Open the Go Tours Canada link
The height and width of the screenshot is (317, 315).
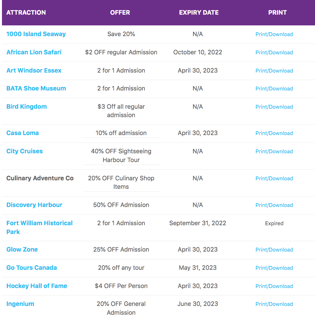pos(32,268)
